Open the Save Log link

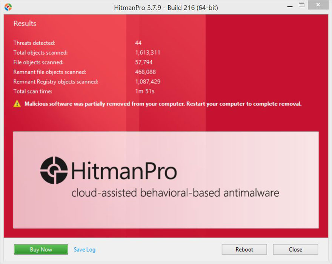pos(85,250)
